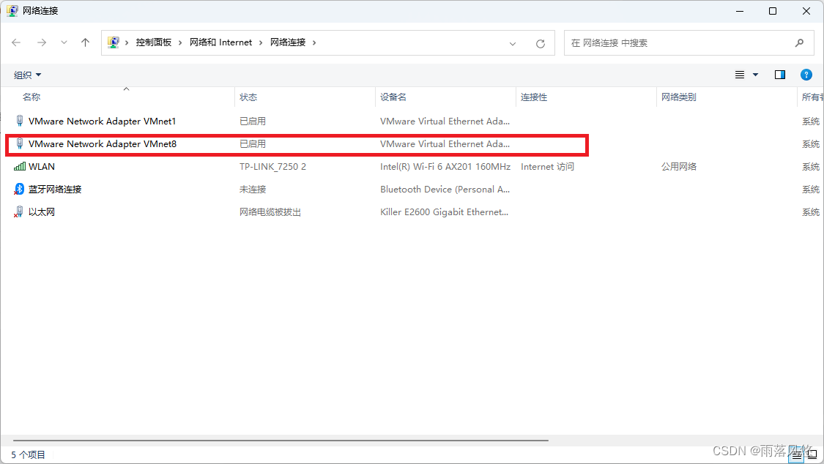Click the search network connections field
Screen dimensions: 824x464
pos(689,43)
